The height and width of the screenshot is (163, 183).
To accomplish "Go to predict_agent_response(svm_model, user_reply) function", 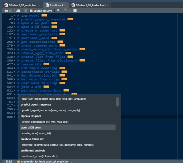I will [51, 110].
